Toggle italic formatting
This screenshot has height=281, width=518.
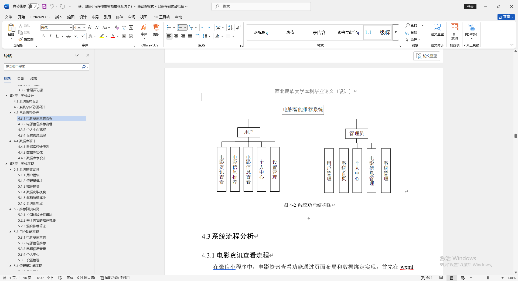[x=50, y=36]
